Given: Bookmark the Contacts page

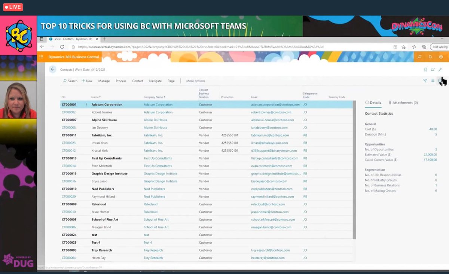Looking at the screenshot, I should (x=425, y=70).
